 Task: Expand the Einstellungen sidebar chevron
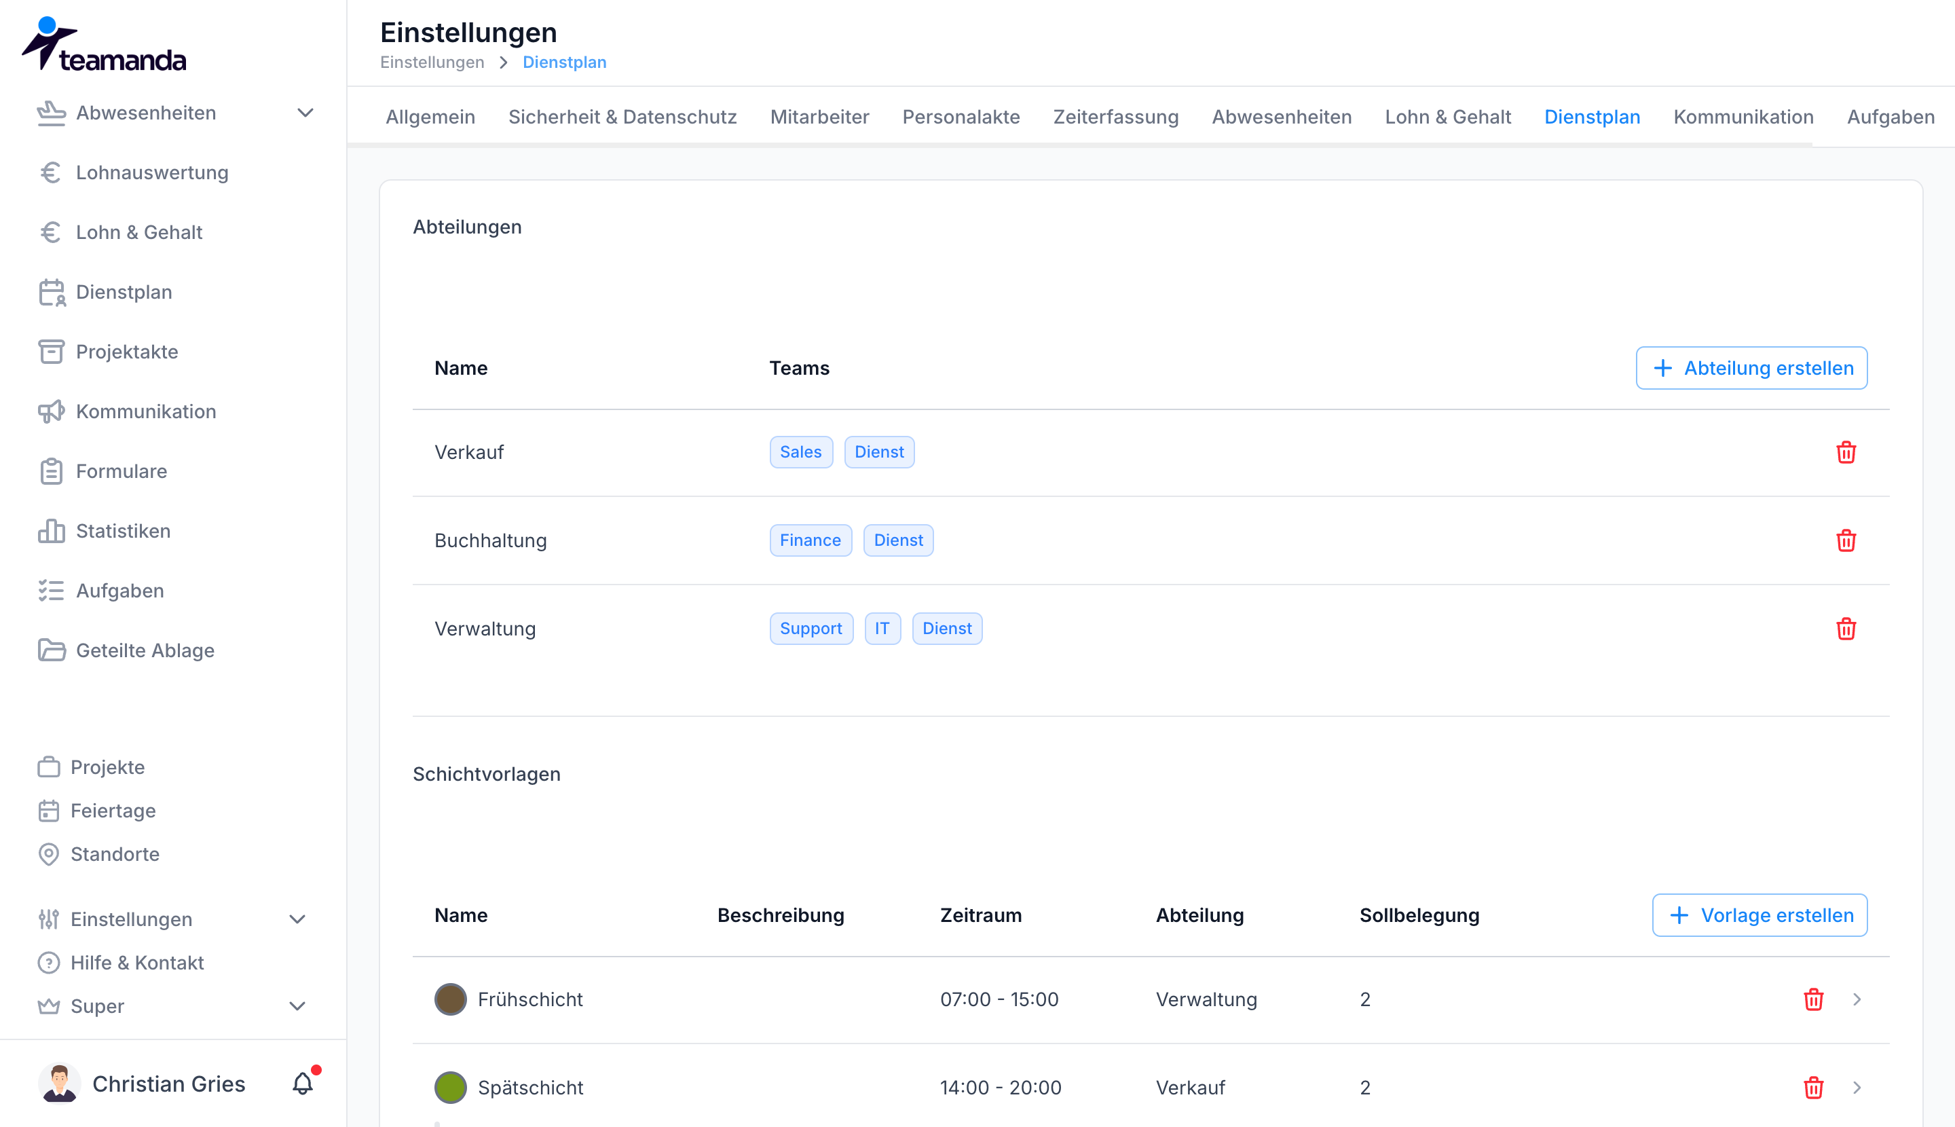pos(297,919)
